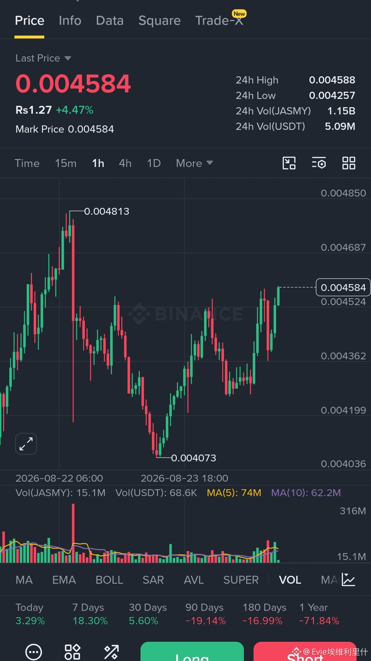This screenshot has width=371, height=661.
Task: Click the Rs1.27 converted price
Action: tap(34, 110)
